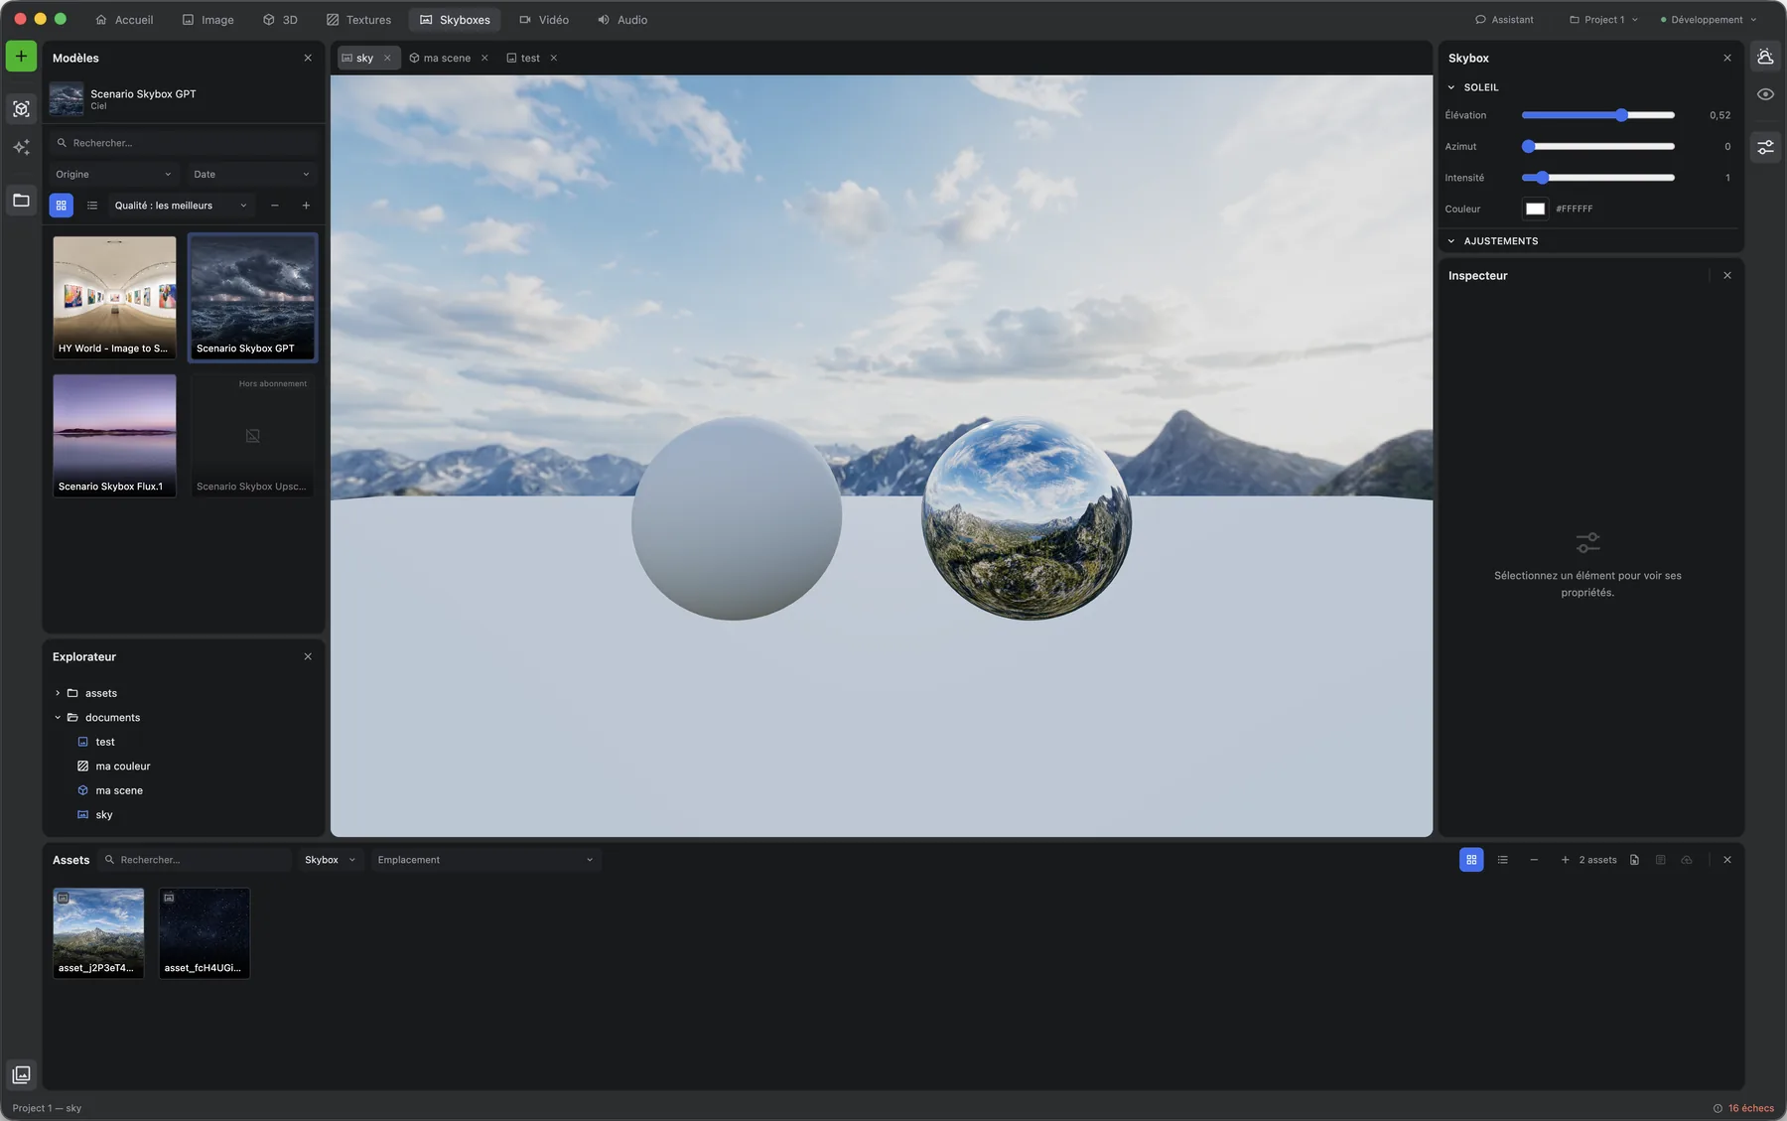1787x1121 pixels.
Task: Open the models panel icon in left sidebar
Action: [x=21, y=108]
